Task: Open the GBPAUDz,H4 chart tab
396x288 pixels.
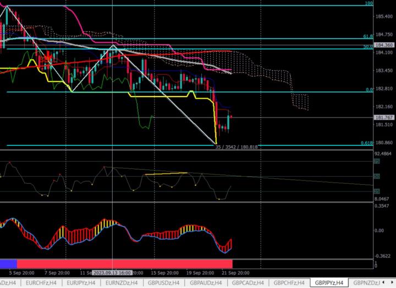Action: coord(207,283)
